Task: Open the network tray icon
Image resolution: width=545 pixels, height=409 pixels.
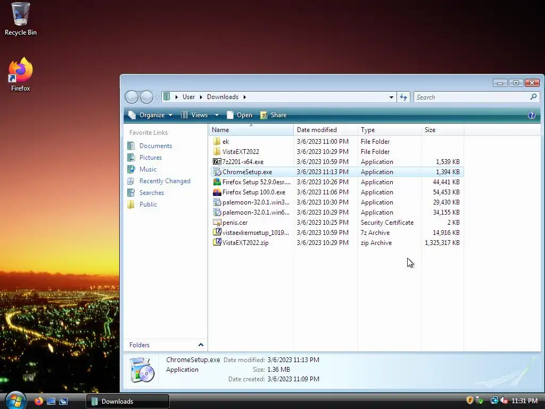Action: click(x=494, y=400)
